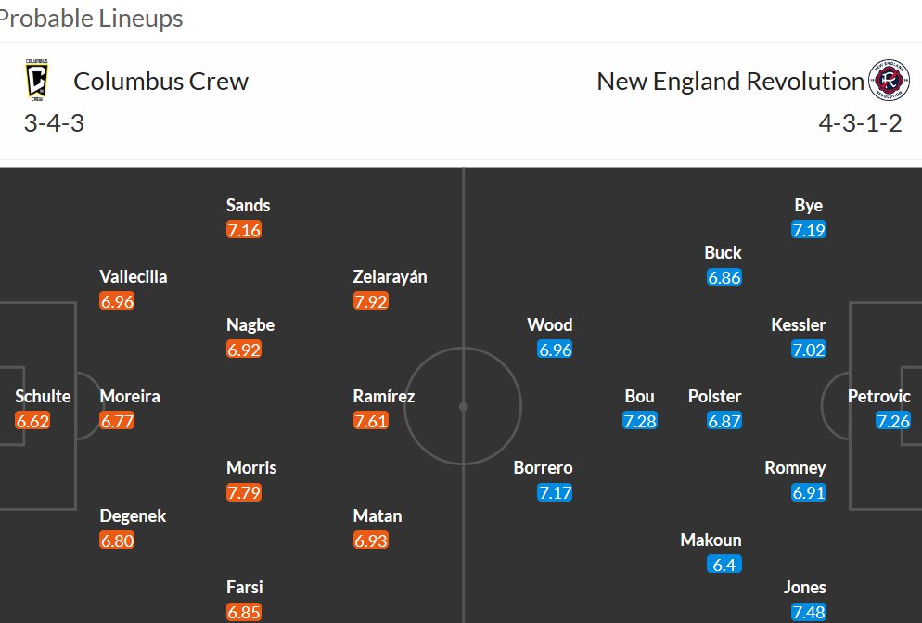
Task: Click player name Kessler
Action: 798,324
